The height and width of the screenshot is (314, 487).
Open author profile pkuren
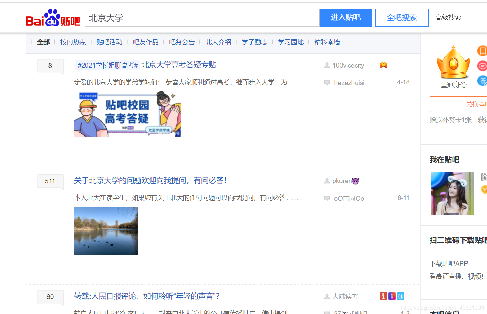click(x=342, y=181)
